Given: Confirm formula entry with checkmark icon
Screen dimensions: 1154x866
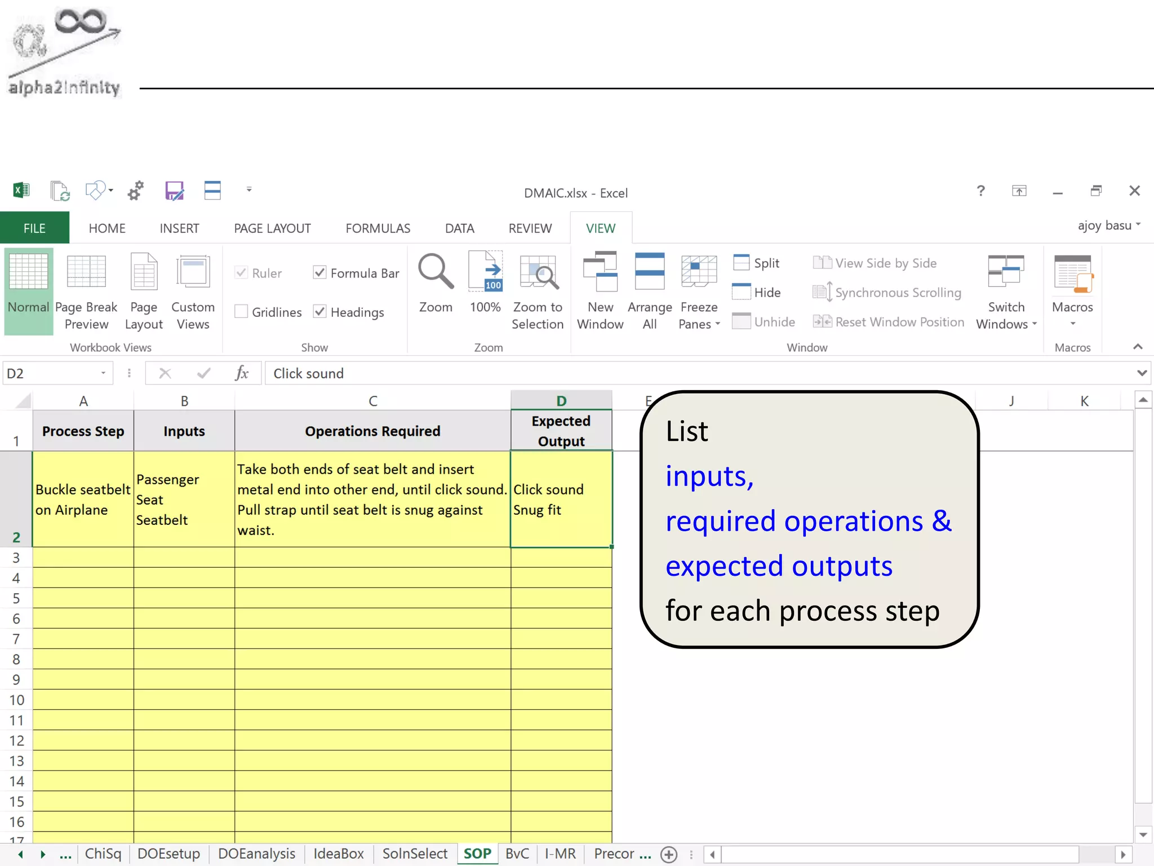Looking at the screenshot, I should coord(203,373).
